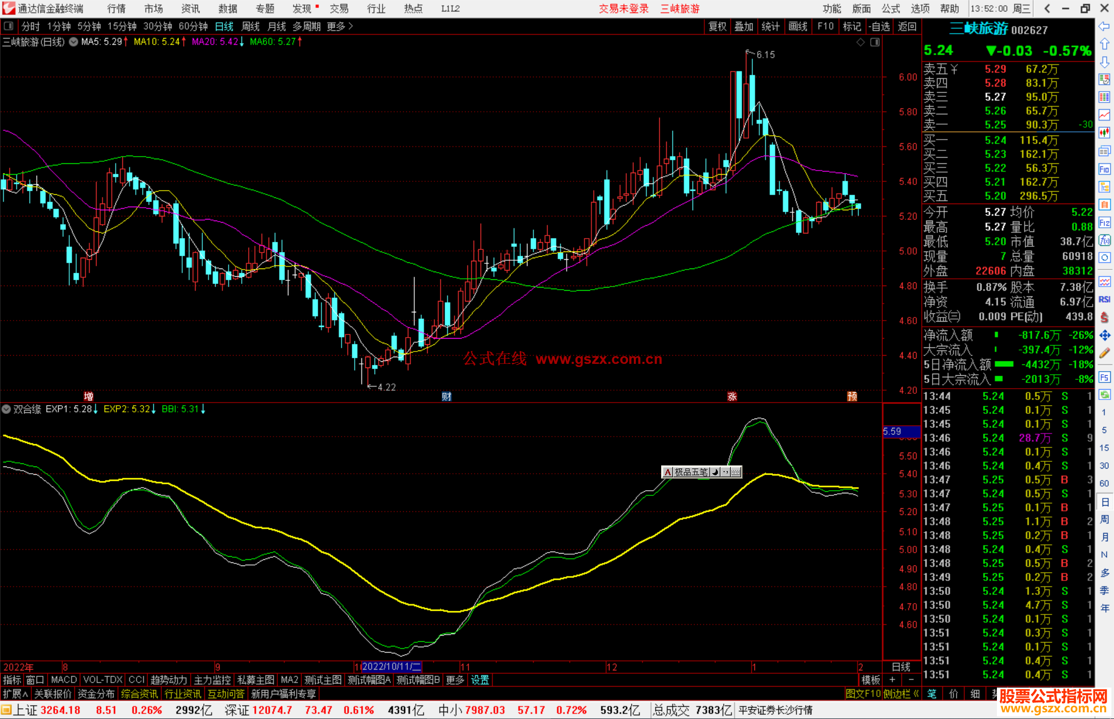Open the formula f(x) icon in sidebar

coord(1104,240)
